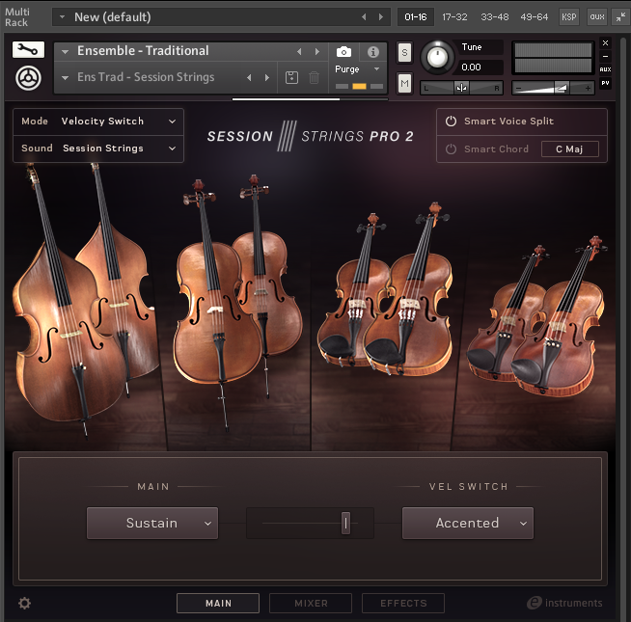Open the Accented articulation dropdown
This screenshot has width=631, height=622.
(468, 523)
